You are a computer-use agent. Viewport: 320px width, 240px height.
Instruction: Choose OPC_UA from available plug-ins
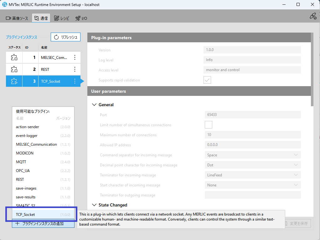(x=43, y=171)
